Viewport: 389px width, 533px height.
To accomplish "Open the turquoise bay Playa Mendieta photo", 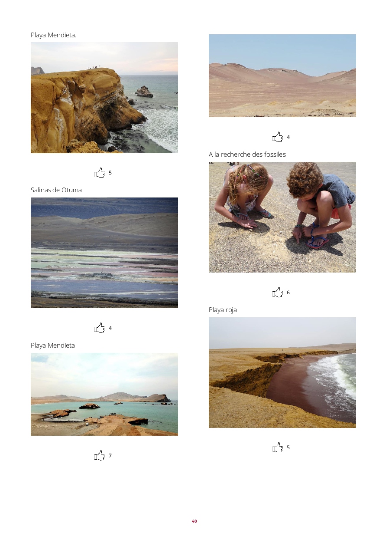I will coord(104,394).
